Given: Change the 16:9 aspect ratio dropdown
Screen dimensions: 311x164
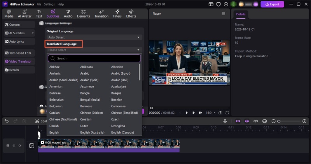Looking at the screenshot, I should click(x=210, y=113).
